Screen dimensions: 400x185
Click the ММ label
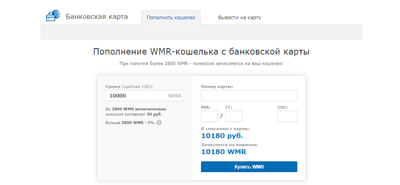(x=206, y=108)
